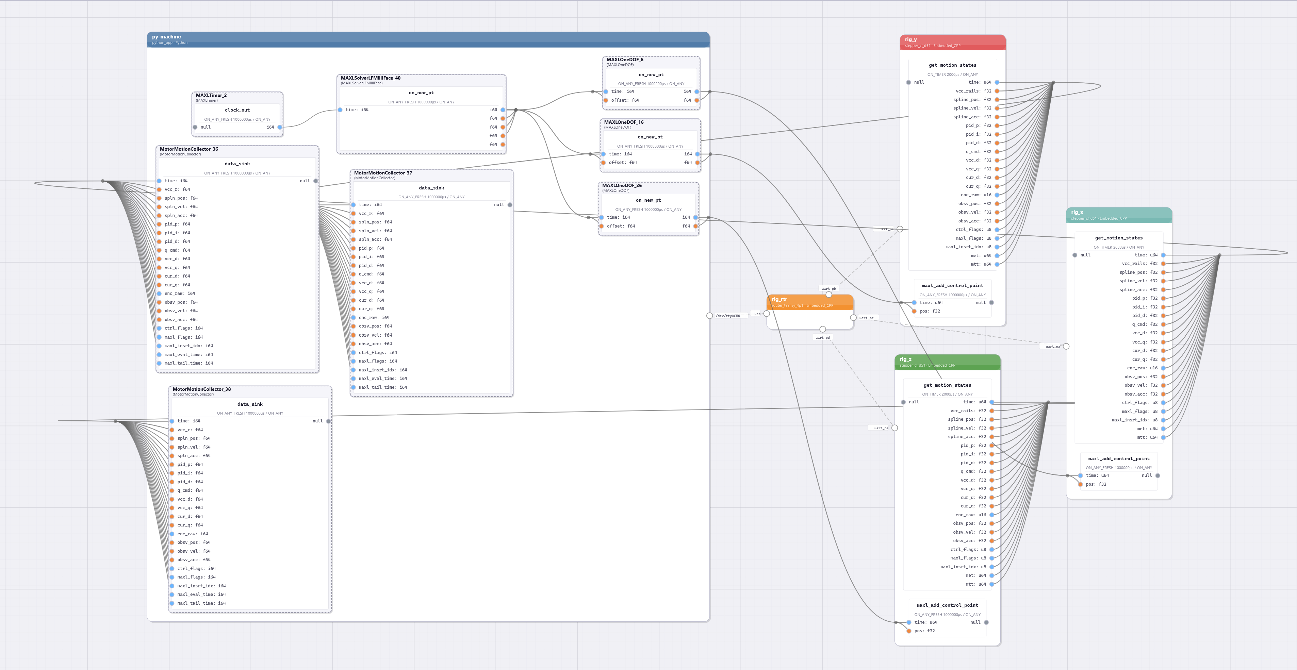Viewport: 1297px width, 670px height.
Task: Click the MAXLOneDOF_6 offset f64 output port
Action: tap(697, 100)
